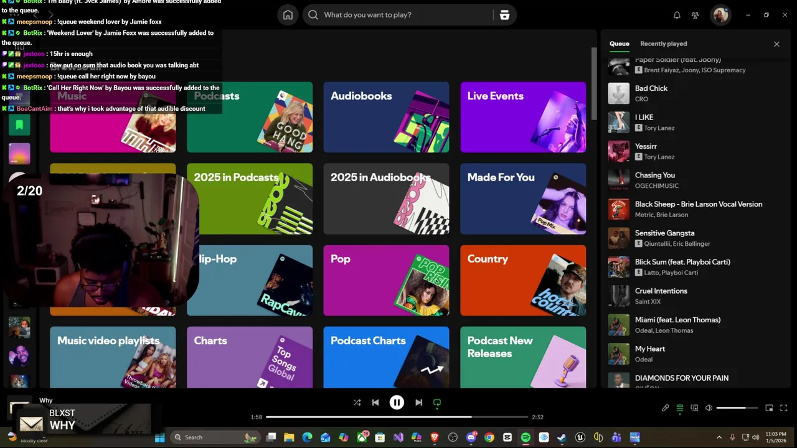Open the Browse icon in search bar
Screen dimensions: 797x448
[504, 15]
